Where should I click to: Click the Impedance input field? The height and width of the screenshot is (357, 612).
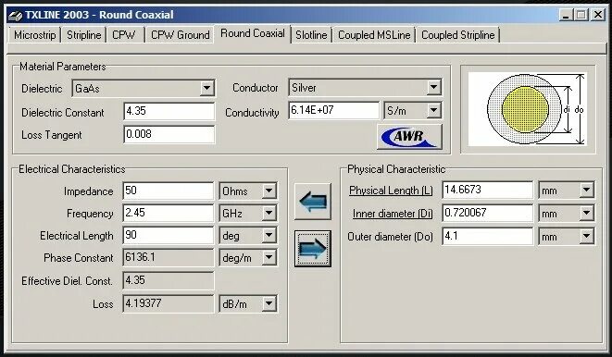[x=169, y=191]
